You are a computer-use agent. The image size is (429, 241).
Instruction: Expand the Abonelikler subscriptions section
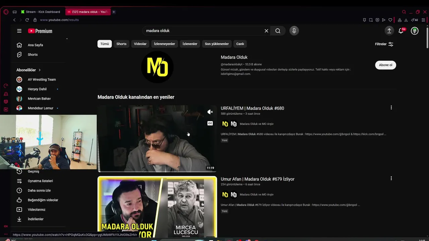pos(28,70)
